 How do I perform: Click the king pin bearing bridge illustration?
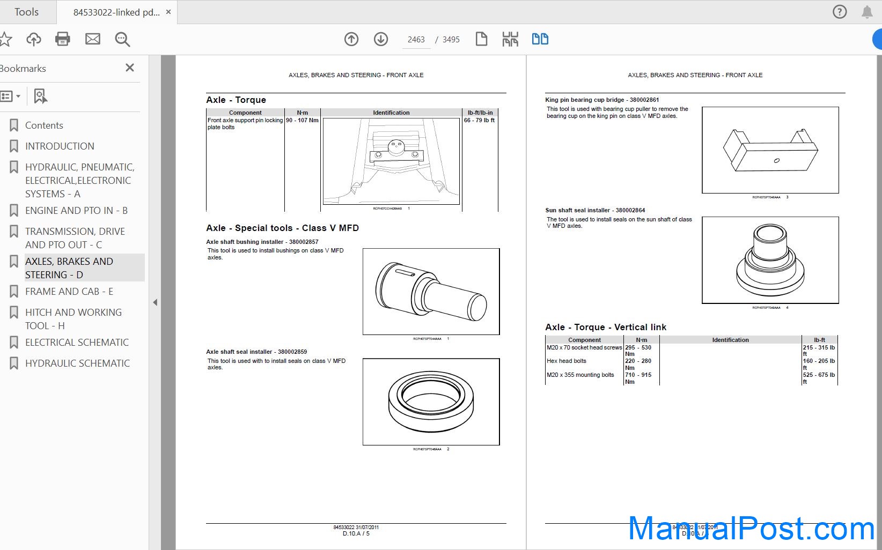pos(770,150)
